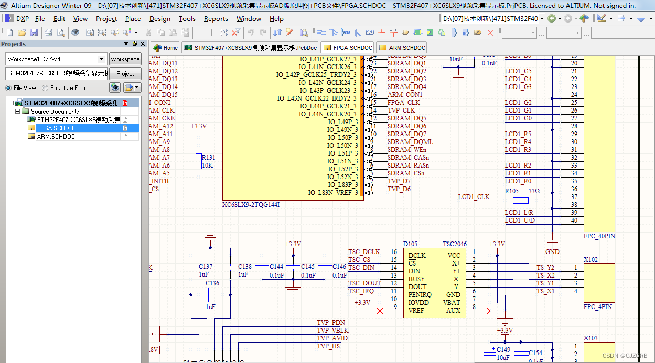Open a file with the folder icon
This screenshot has height=363, width=655.
22,32
